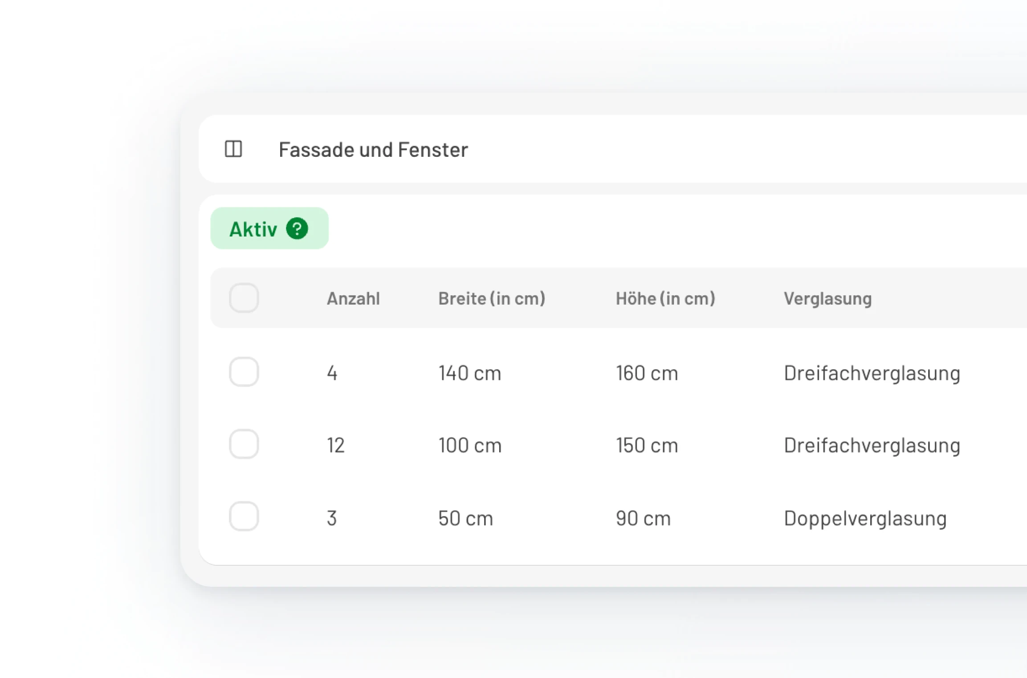
Task: Click the Fassade und Fenster title
Action: [373, 150]
